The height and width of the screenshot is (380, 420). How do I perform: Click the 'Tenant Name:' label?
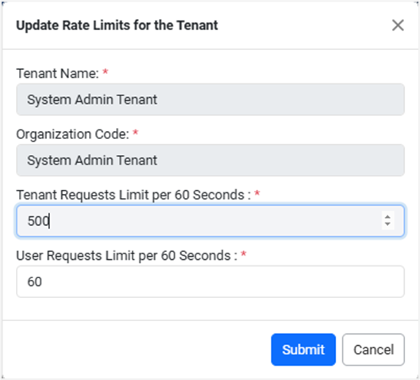point(58,73)
